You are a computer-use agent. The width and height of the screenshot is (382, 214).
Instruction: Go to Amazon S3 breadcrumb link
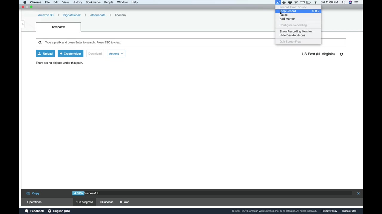click(x=46, y=15)
